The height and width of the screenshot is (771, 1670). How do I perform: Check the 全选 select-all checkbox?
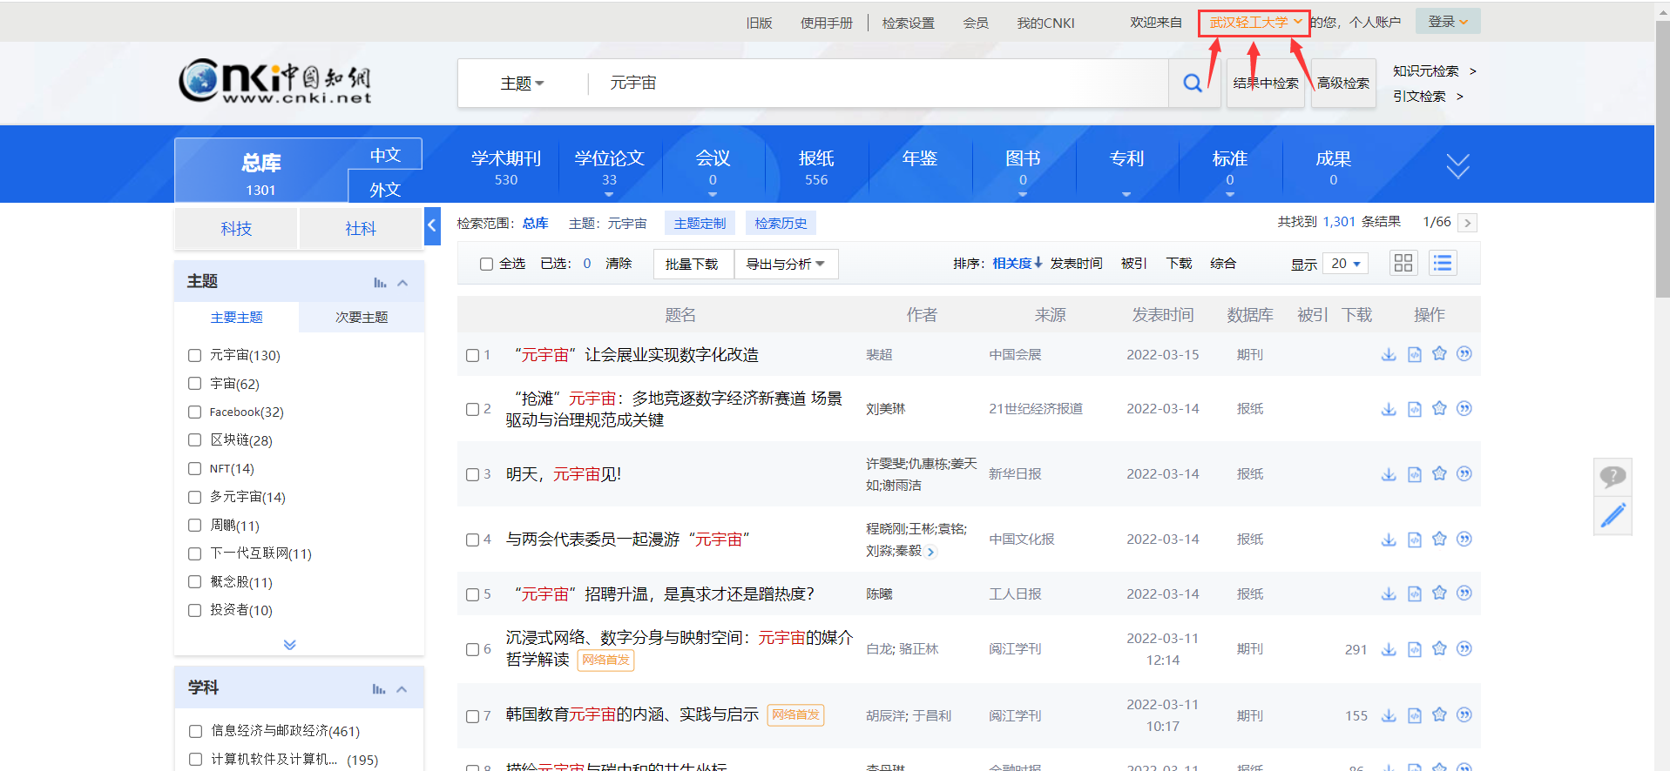pos(486,264)
